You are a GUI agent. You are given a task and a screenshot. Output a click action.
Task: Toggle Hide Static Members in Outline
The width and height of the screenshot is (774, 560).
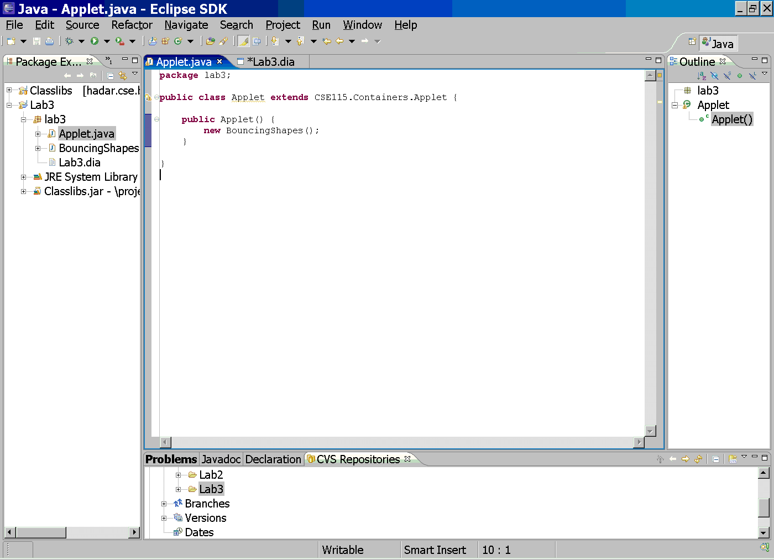pyautogui.click(x=727, y=76)
